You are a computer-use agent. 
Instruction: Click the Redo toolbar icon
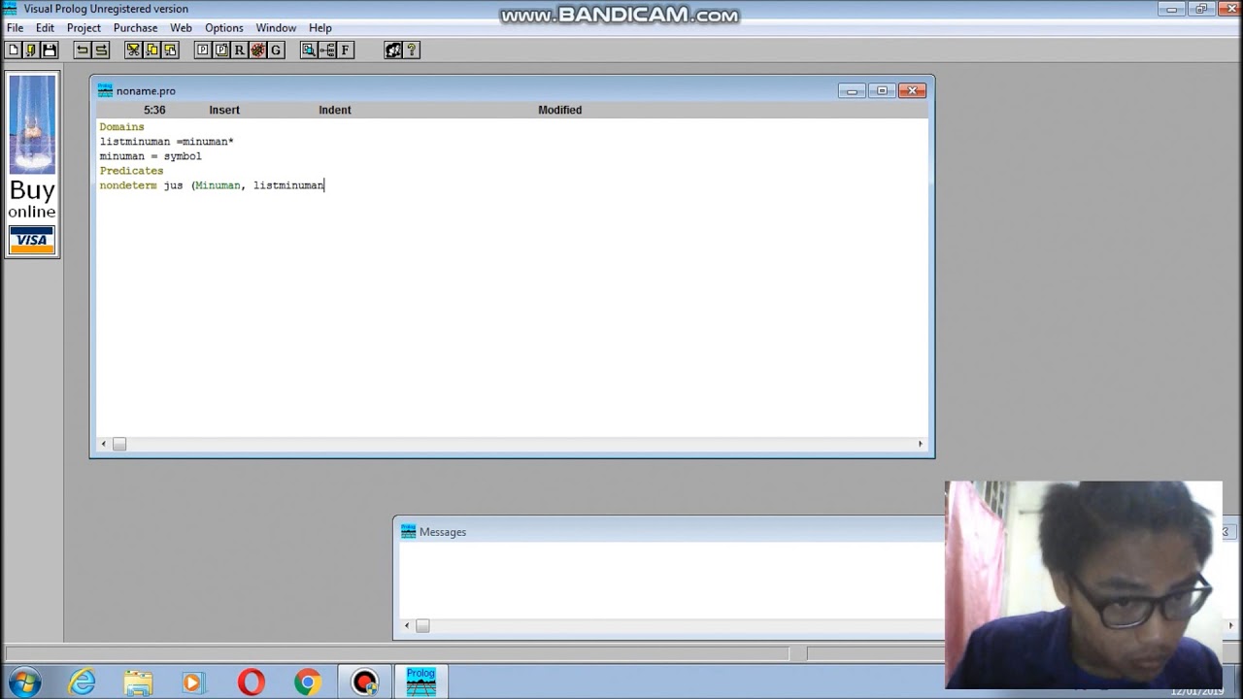[x=100, y=50]
